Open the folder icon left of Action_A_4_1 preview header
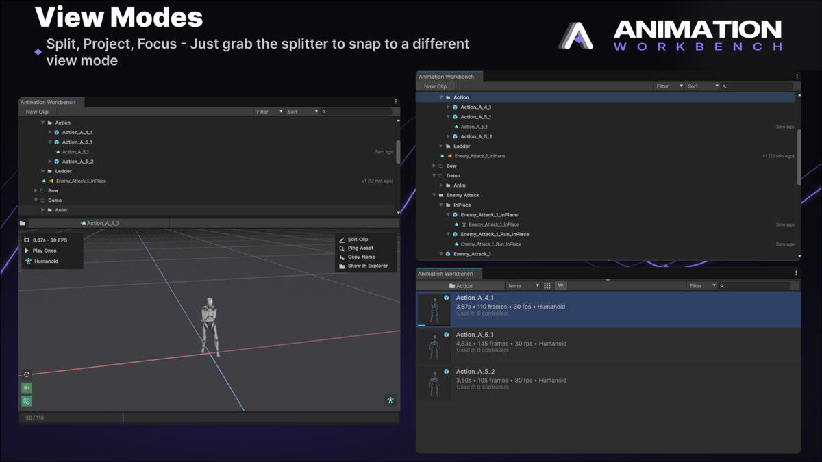The height and width of the screenshot is (462, 822). click(23, 223)
